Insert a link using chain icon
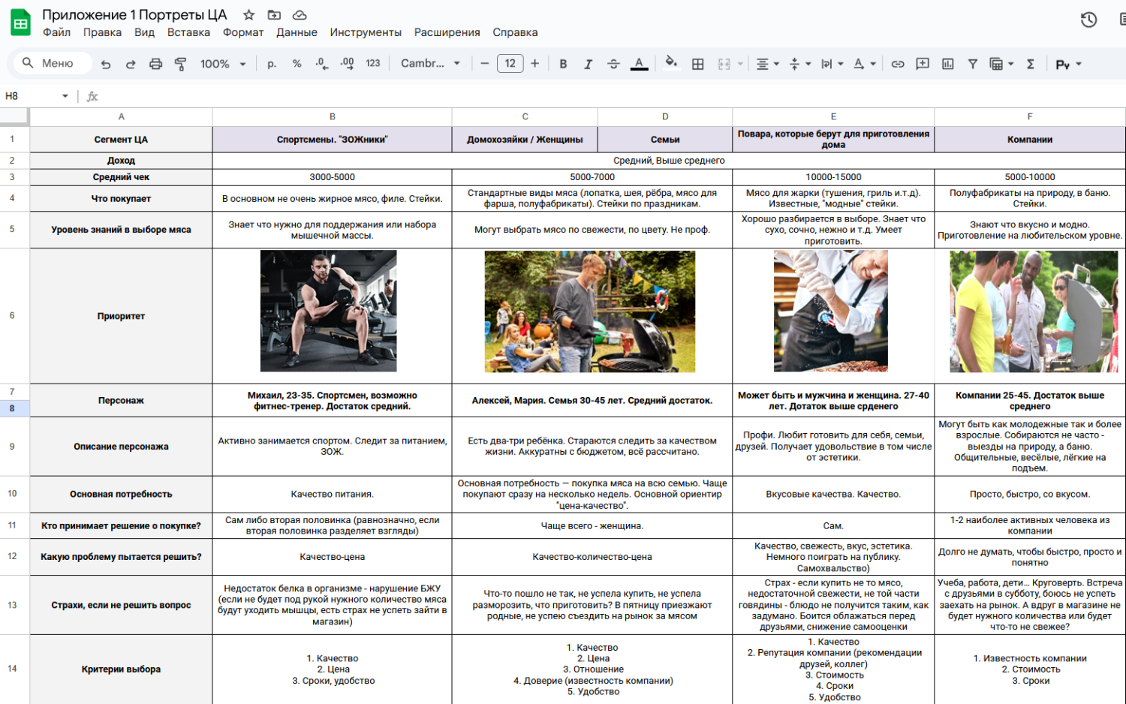Image resolution: width=1126 pixels, height=704 pixels. pyautogui.click(x=897, y=65)
